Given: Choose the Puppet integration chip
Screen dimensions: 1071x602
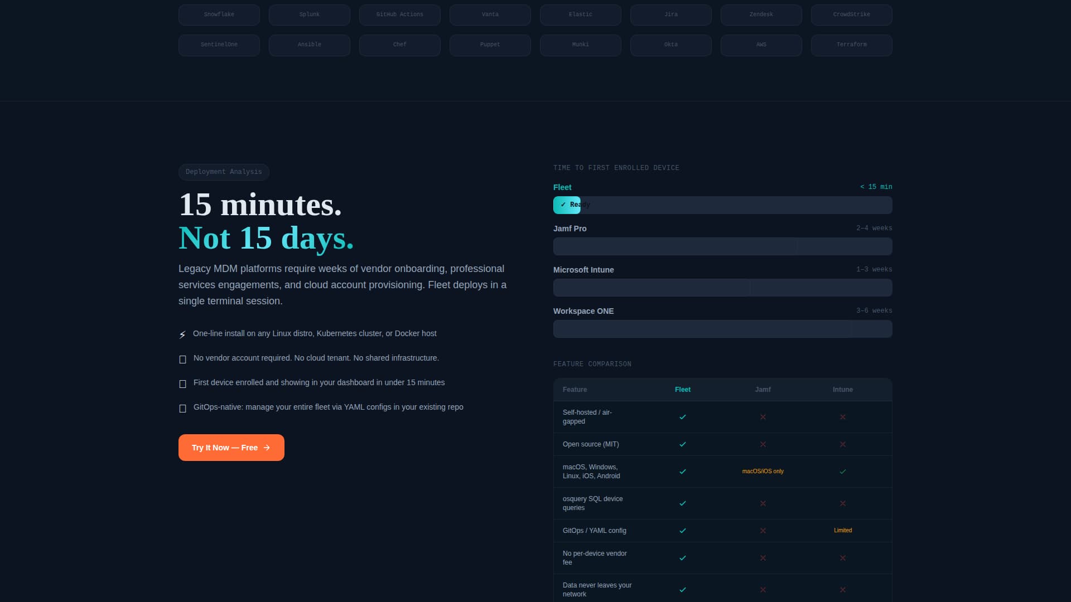Looking at the screenshot, I should [490, 45].
